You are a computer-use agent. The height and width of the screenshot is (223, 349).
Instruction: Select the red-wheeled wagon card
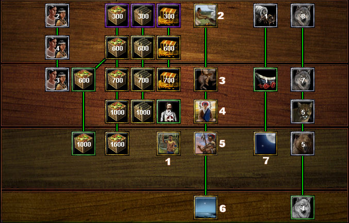(x=265, y=79)
